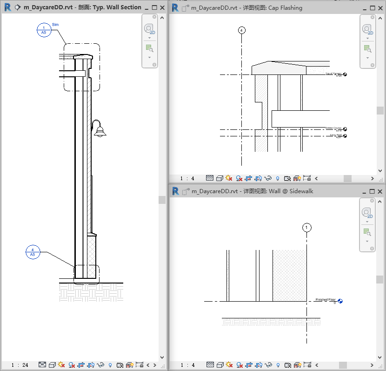The width and height of the screenshot is (386, 371).
Task: Click horizontal scrollbar thumb in Wall @ Sidewalk view
Action: tap(343, 365)
